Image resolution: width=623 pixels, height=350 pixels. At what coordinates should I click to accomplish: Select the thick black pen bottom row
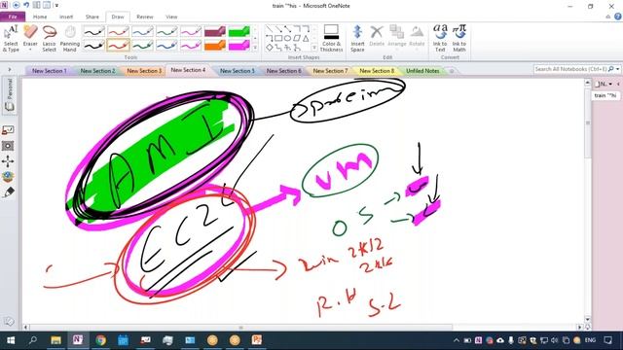(93, 46)
